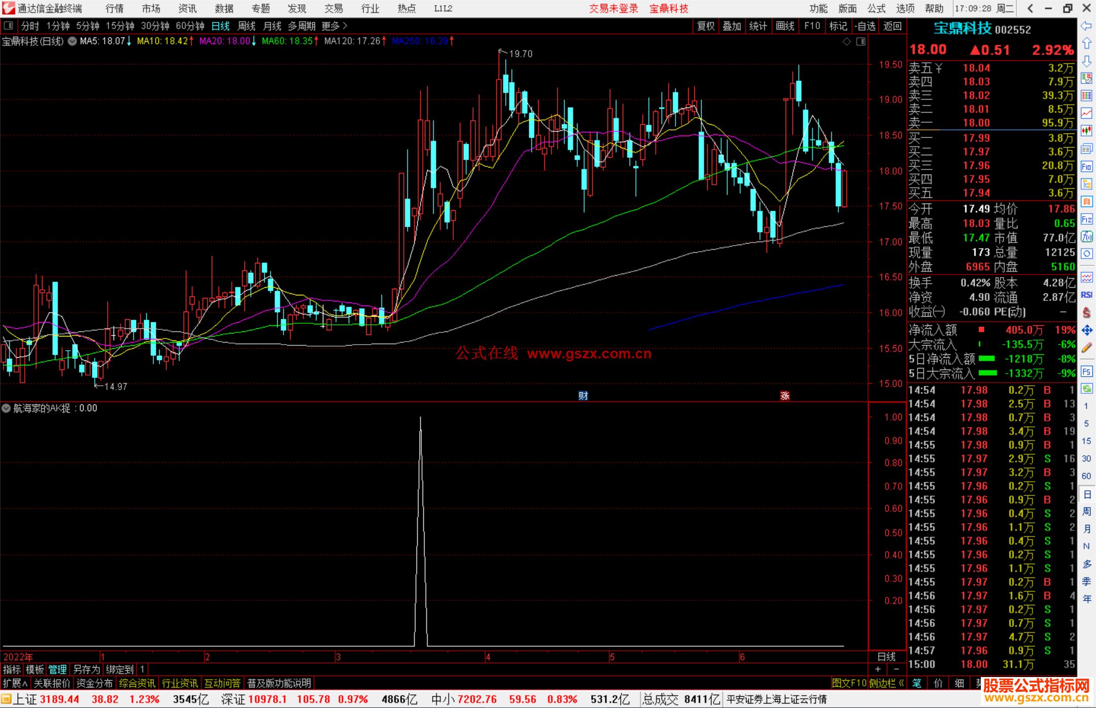The height and width of the screenshot is (708, 1096).
Task: Click the blue left arrow sidebar icon
Action: (x=1086, y=26)
